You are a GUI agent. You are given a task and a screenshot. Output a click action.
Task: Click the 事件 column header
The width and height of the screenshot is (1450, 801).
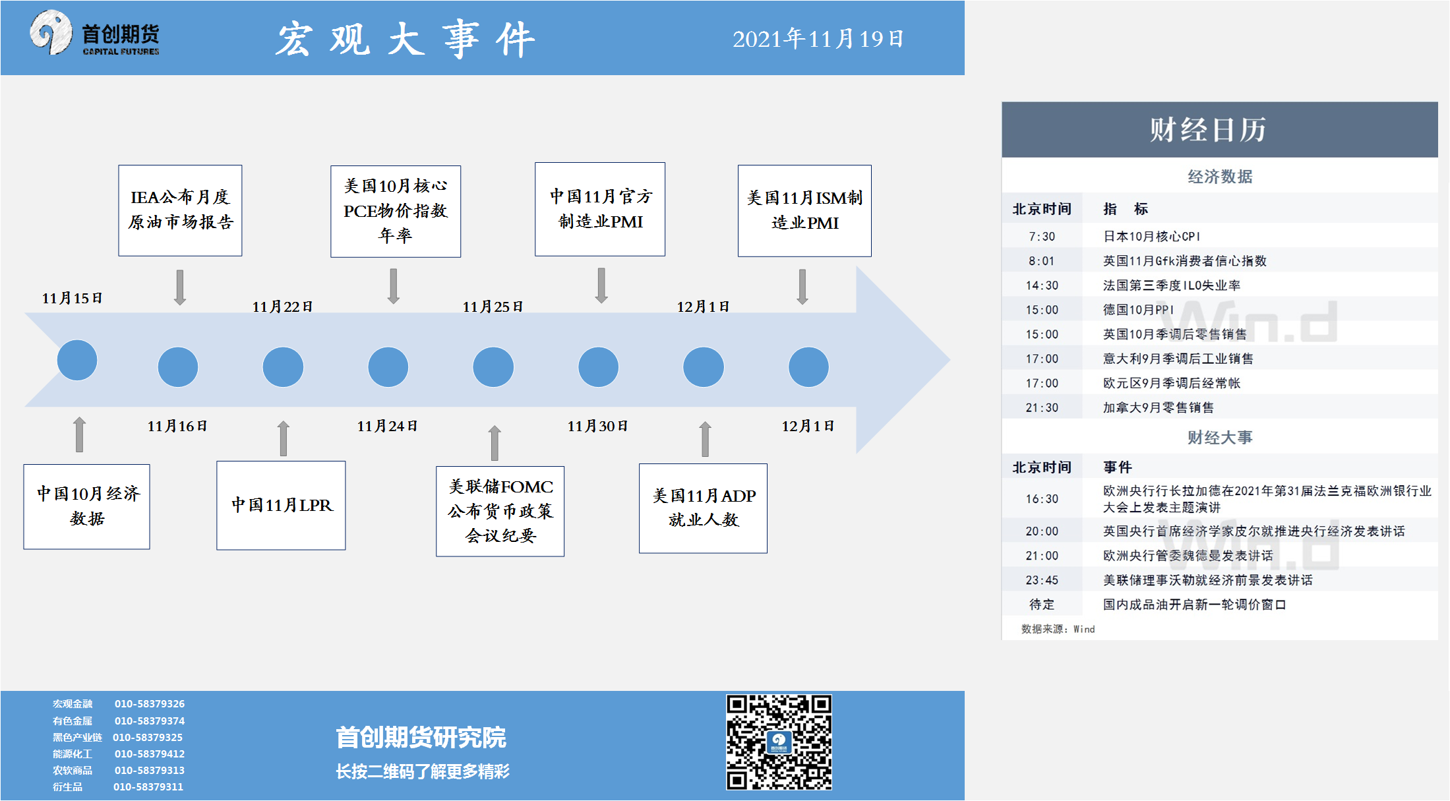tap(1118, 467)
